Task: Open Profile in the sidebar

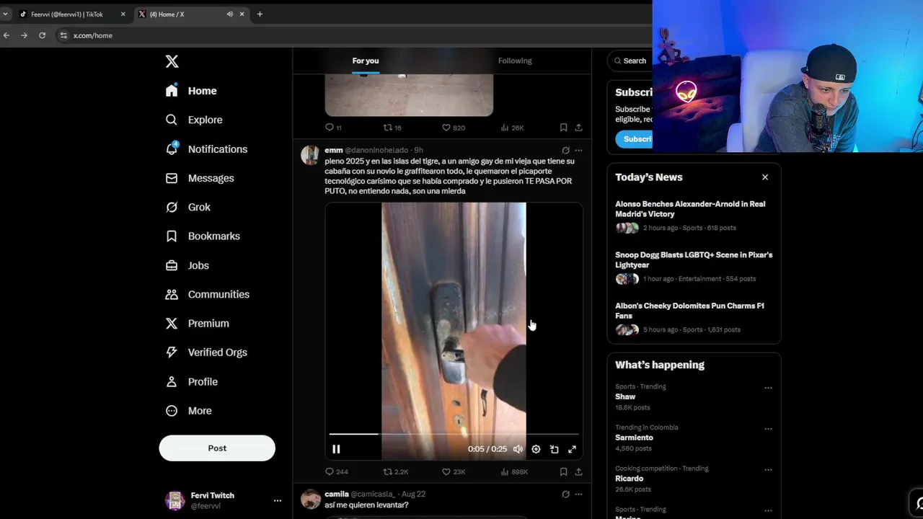Action: coord(192,381)
